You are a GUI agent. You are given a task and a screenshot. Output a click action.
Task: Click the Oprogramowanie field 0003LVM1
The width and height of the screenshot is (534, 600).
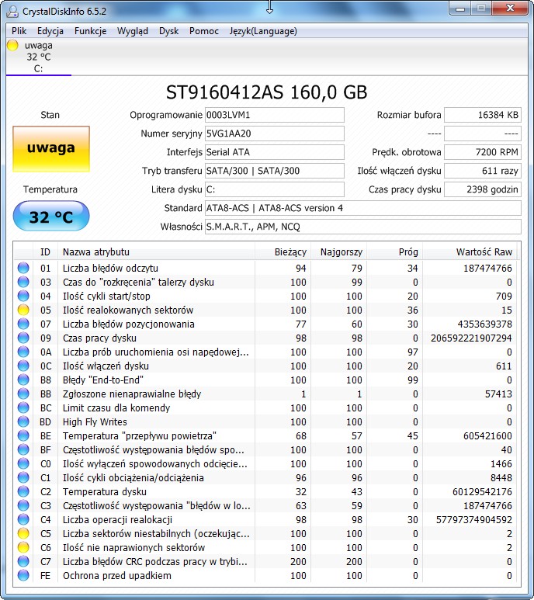pyautogui.click(x=275, y=115)
